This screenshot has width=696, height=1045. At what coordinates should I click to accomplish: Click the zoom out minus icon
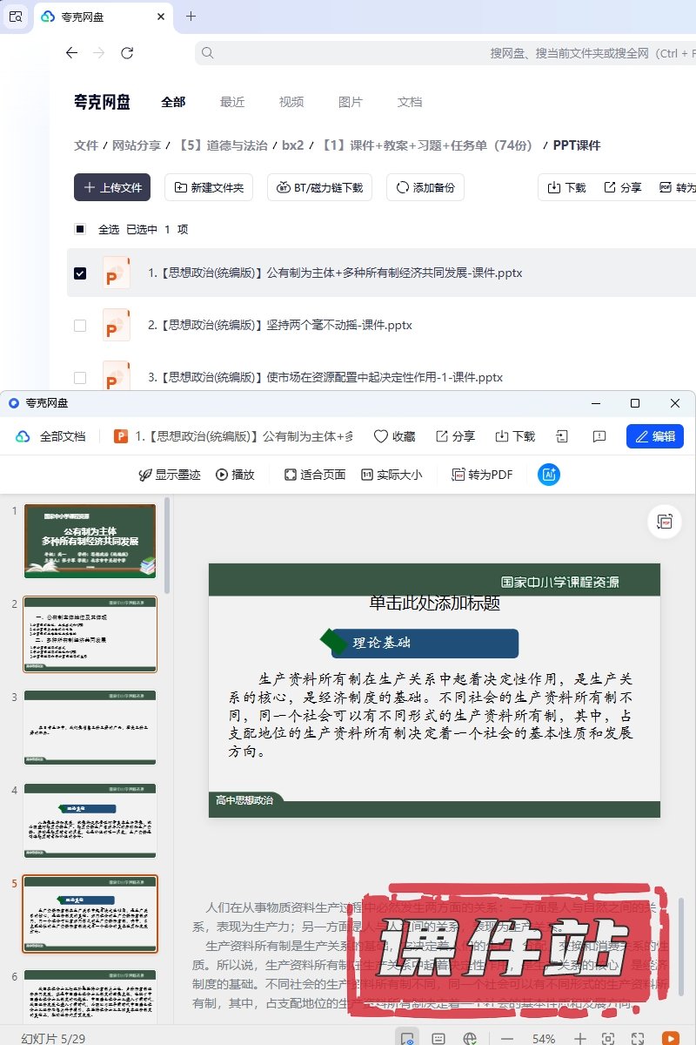click(508, 1038)
